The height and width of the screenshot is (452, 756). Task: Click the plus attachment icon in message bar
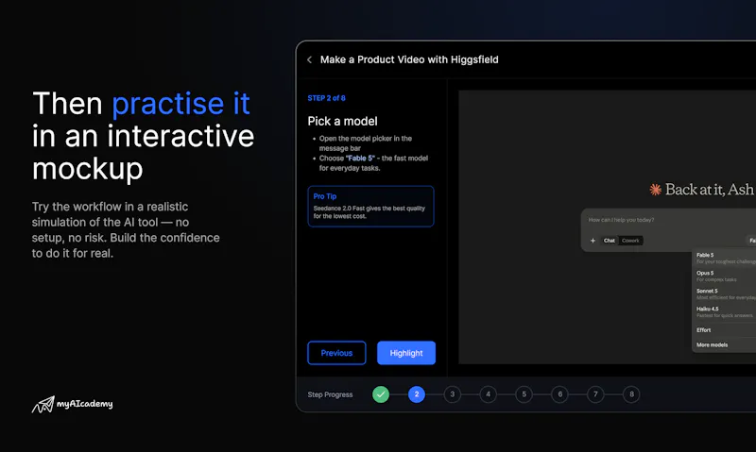[x=593, y=241]
